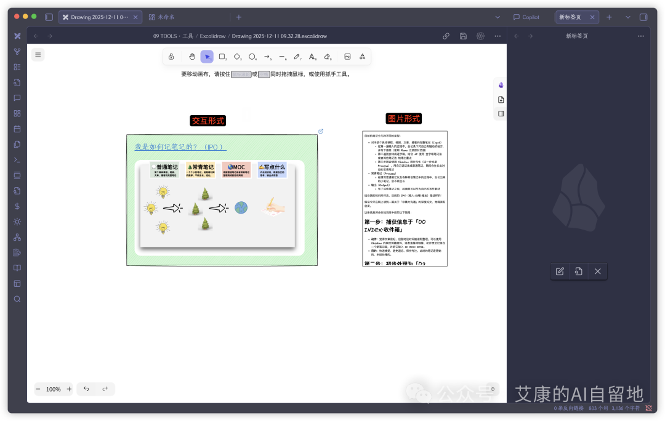This screenshot has height=421, width=665.
Task: Select the Eraser tool
Action: click(328, 57)
